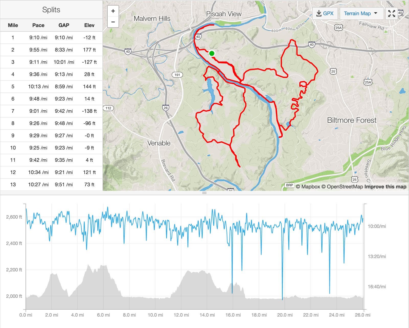Click the Improve this map link
Image resolution: width=409 pixels, height=328 pixels.
[x=385, y=187]
